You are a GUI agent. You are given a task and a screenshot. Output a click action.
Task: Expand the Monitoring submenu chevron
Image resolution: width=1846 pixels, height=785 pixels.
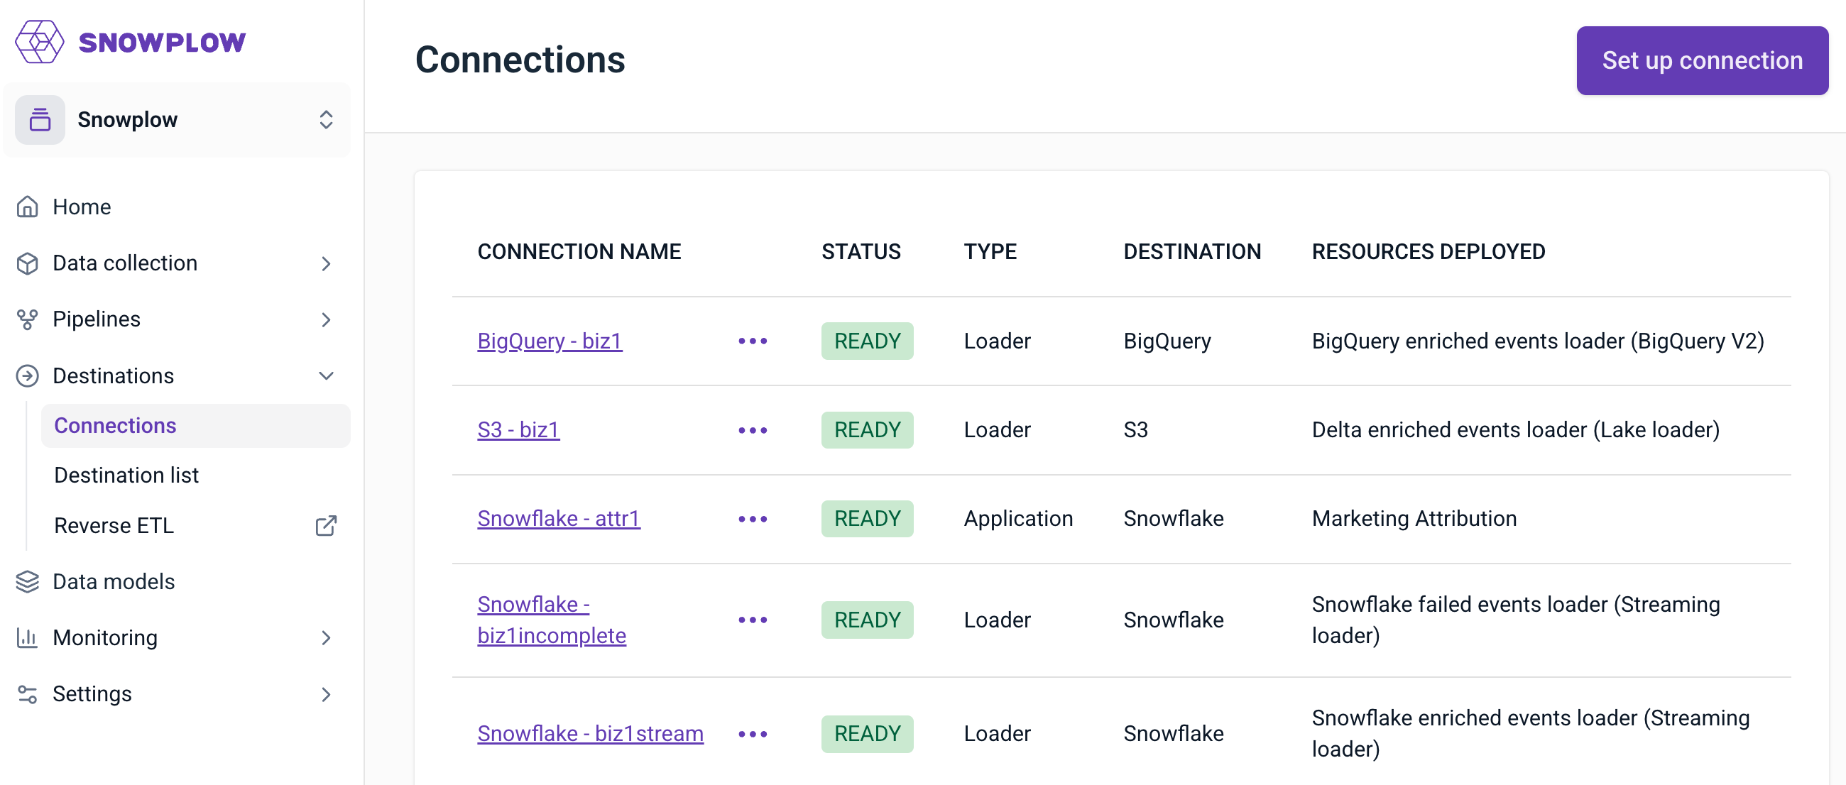point(326,637)
